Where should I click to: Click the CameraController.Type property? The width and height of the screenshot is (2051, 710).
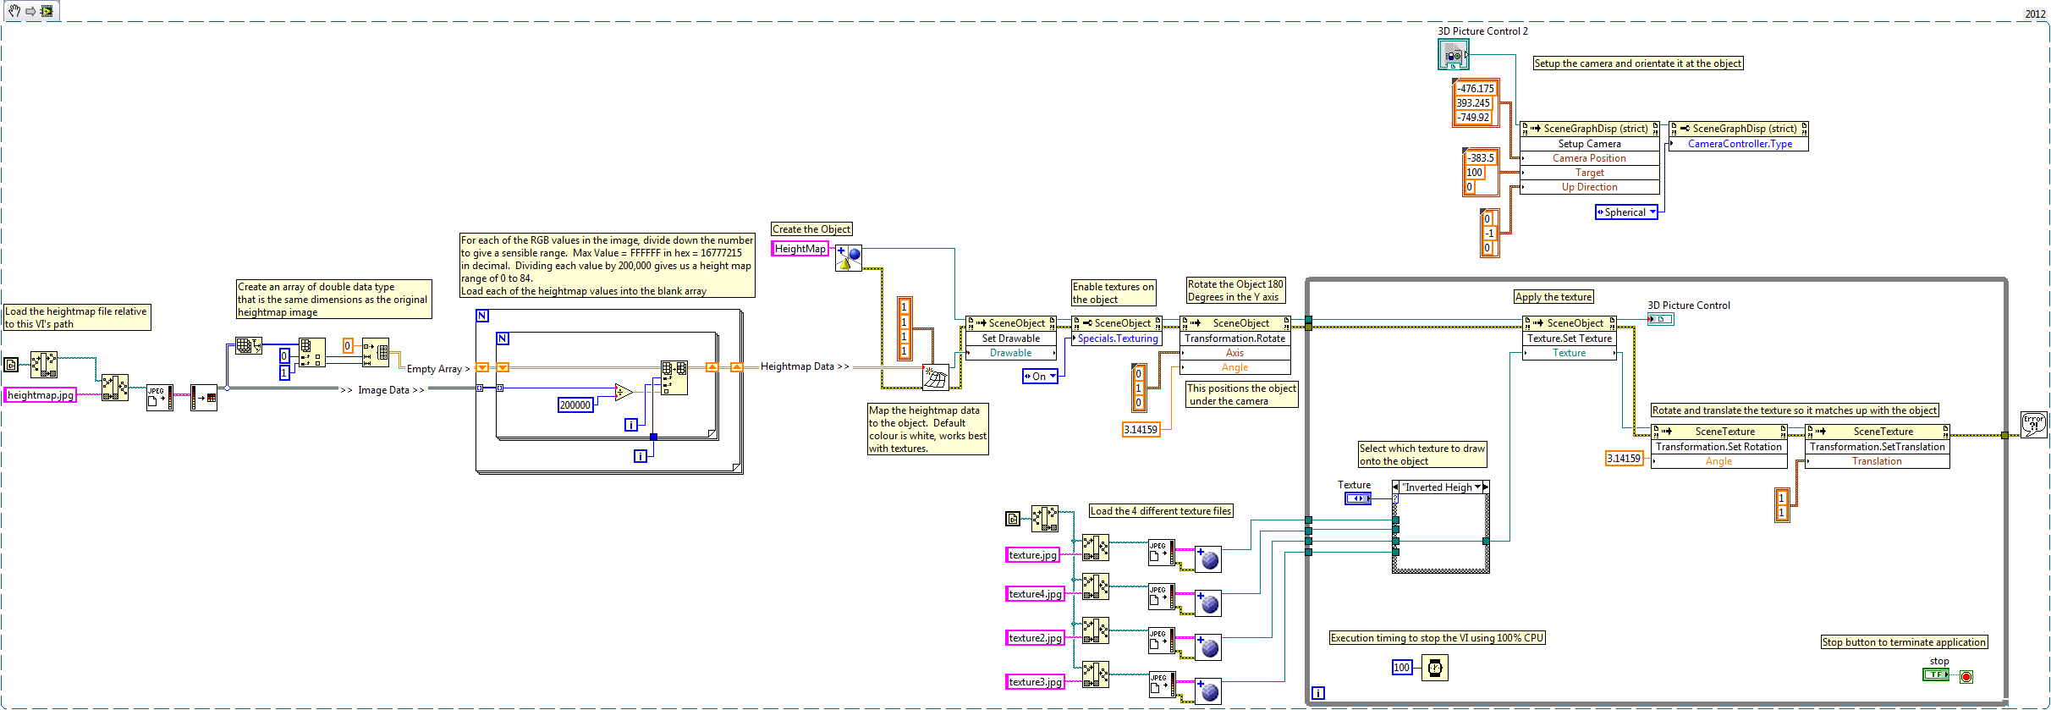pos(1740,144)
